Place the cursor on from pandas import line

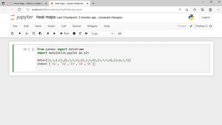click(61, 49)
